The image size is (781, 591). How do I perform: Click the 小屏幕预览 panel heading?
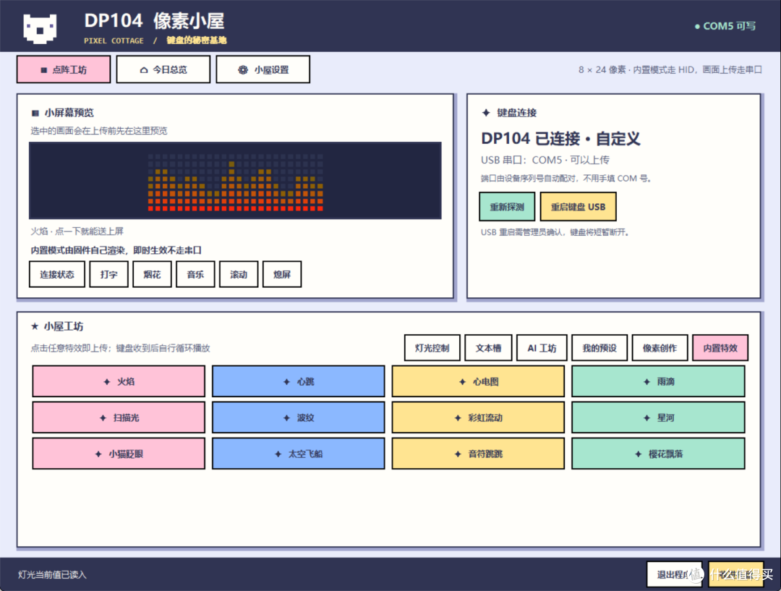coord(63,113)
